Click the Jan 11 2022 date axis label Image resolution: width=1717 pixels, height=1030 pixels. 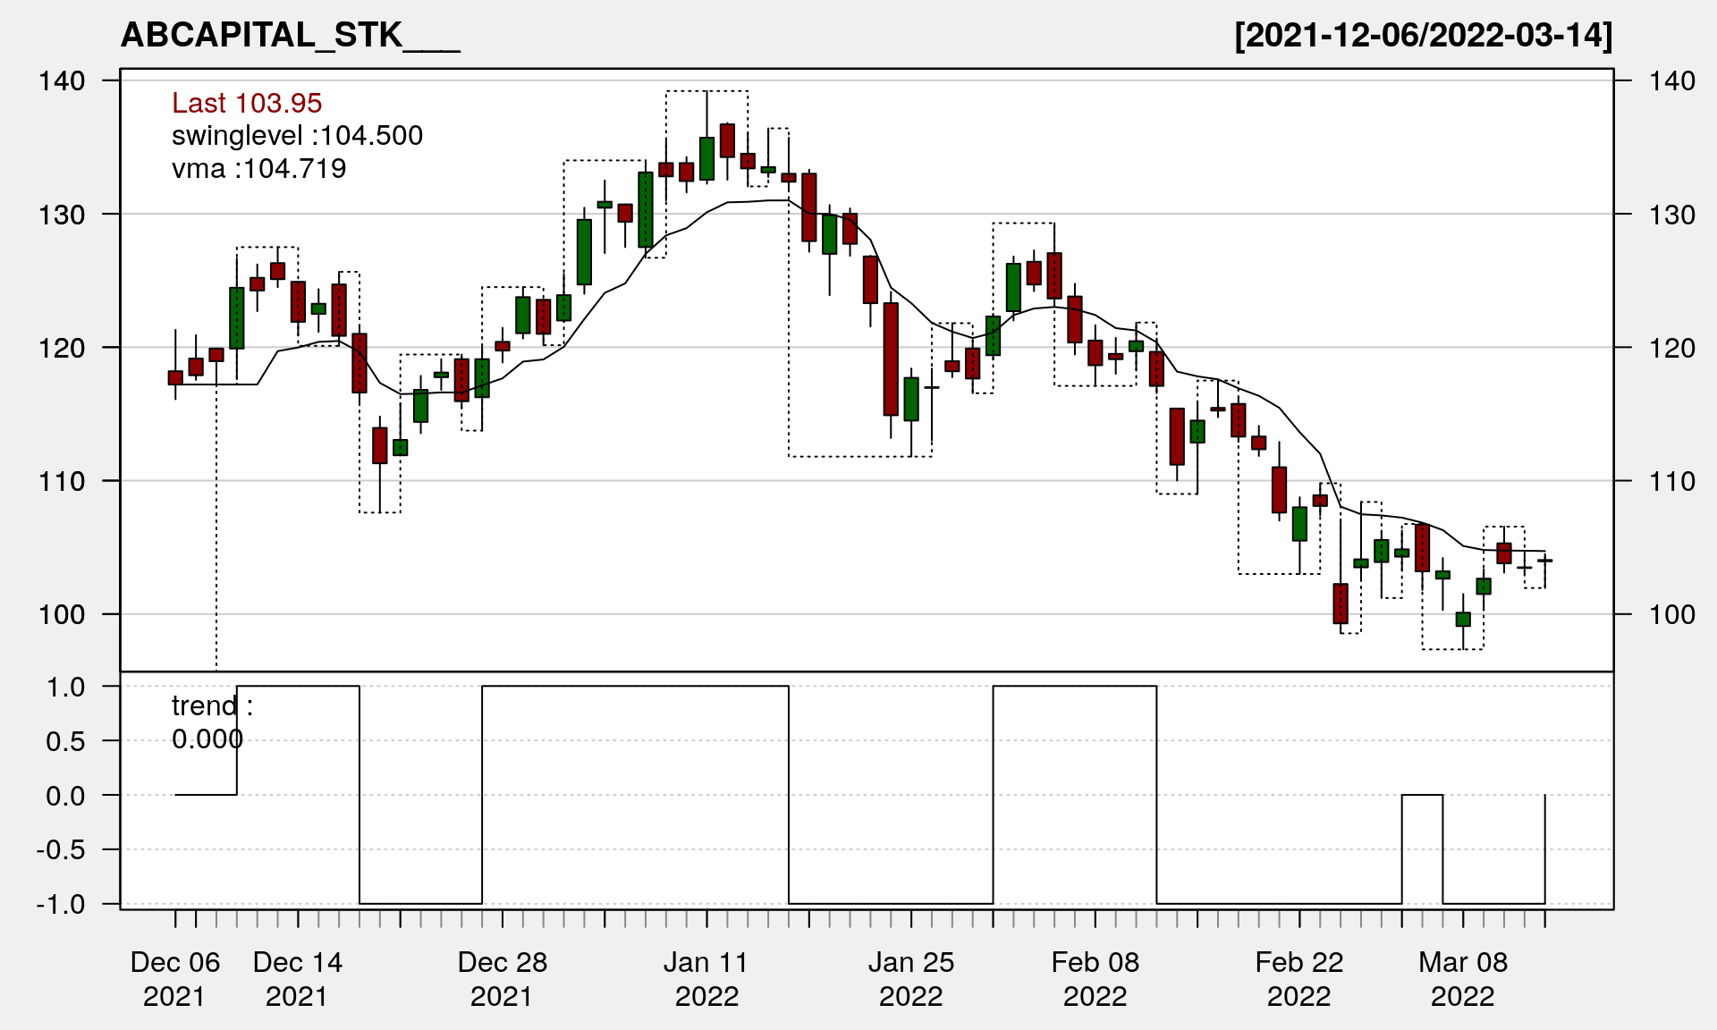(706, 979)
